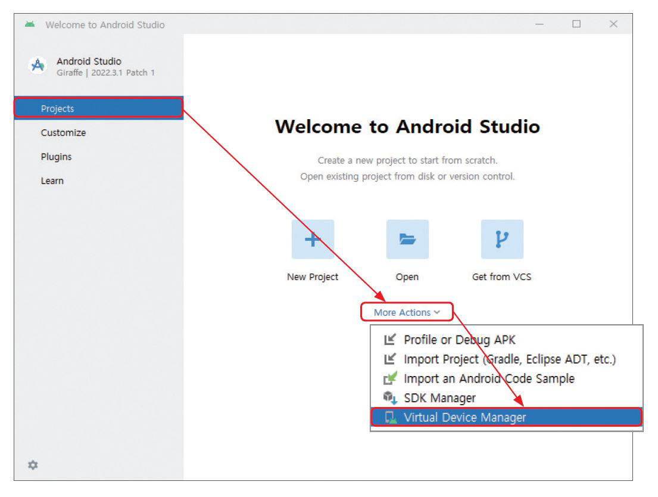This screenshot has height=497, width=658.
Task: Click the Profile or Debug APK icon
Action: point(390,340)
